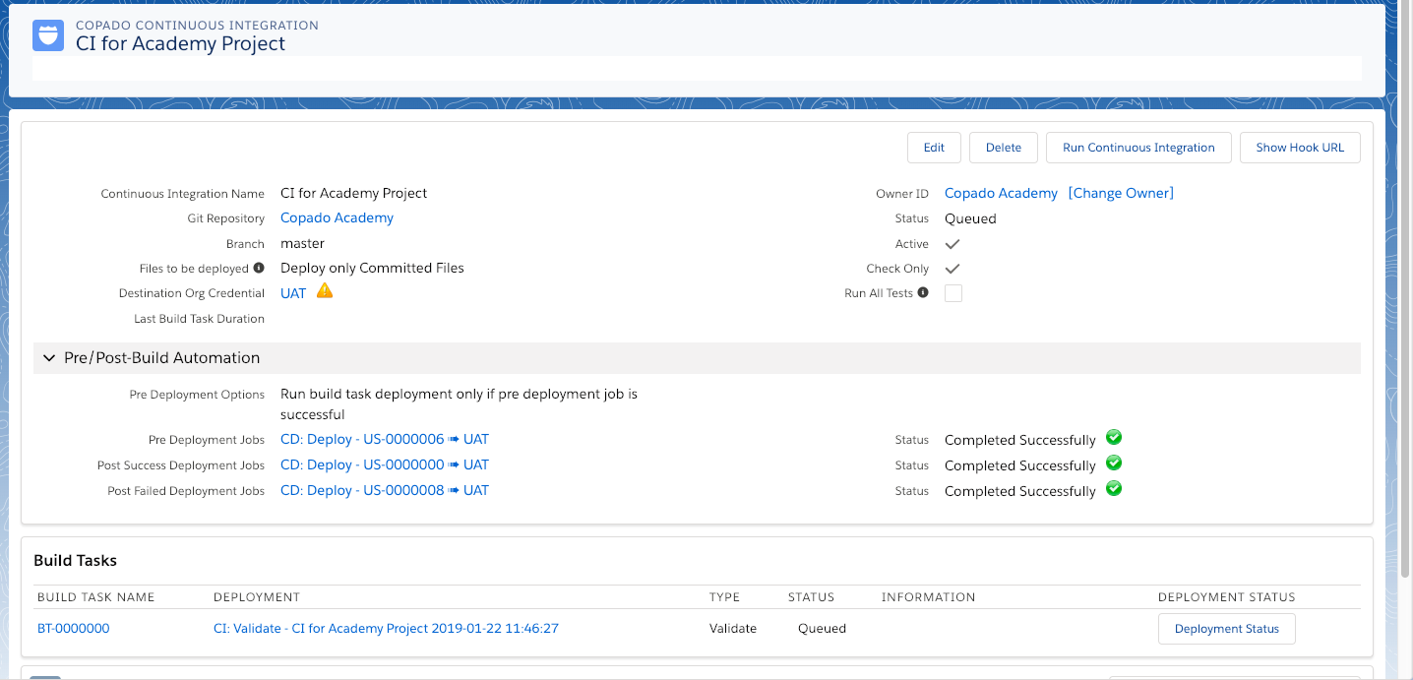1413x680 pixels.
Task: Click the Change Owner link
Action: point(1121,193)
